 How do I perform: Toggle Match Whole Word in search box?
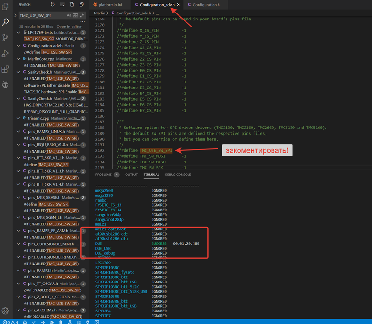[75, 16]
